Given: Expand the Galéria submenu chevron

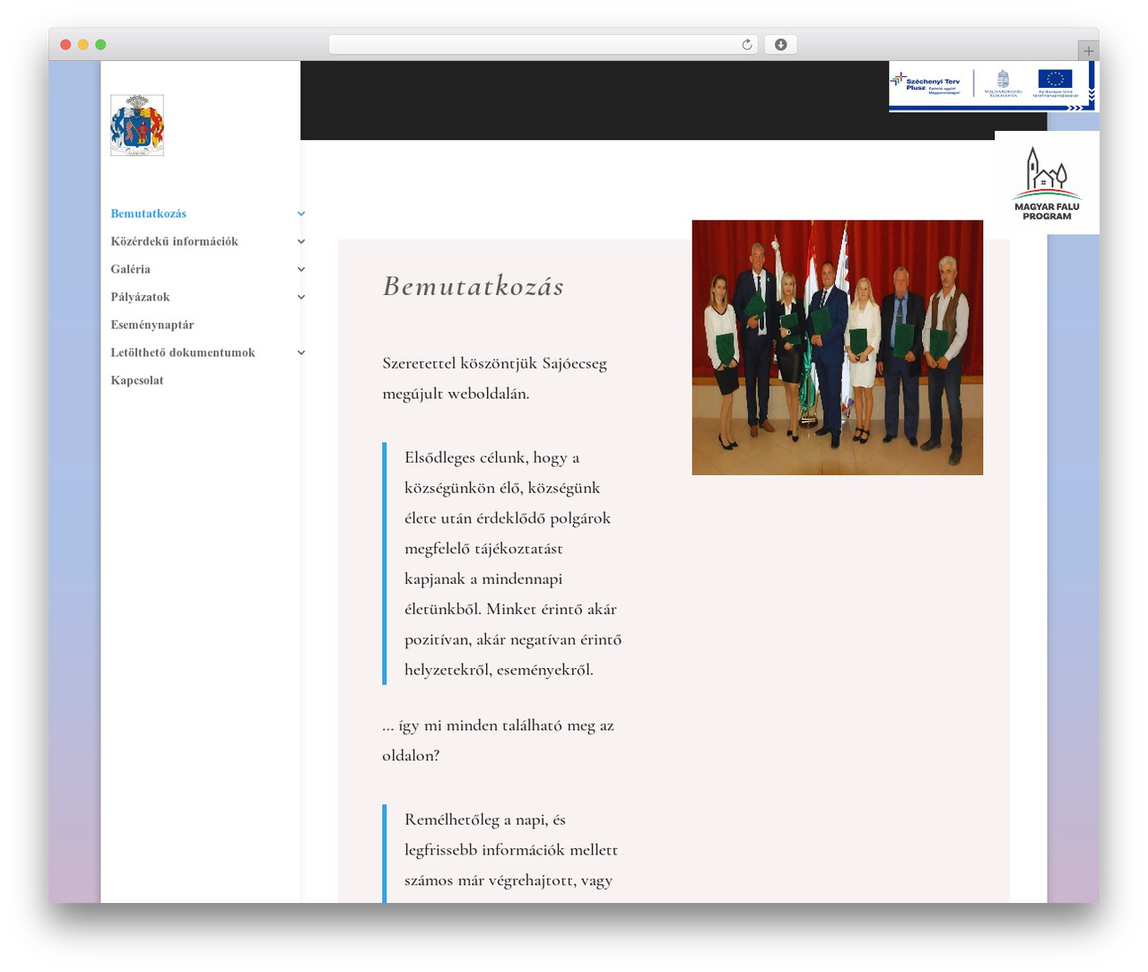Looking at the screenshot, I should 301,269.
